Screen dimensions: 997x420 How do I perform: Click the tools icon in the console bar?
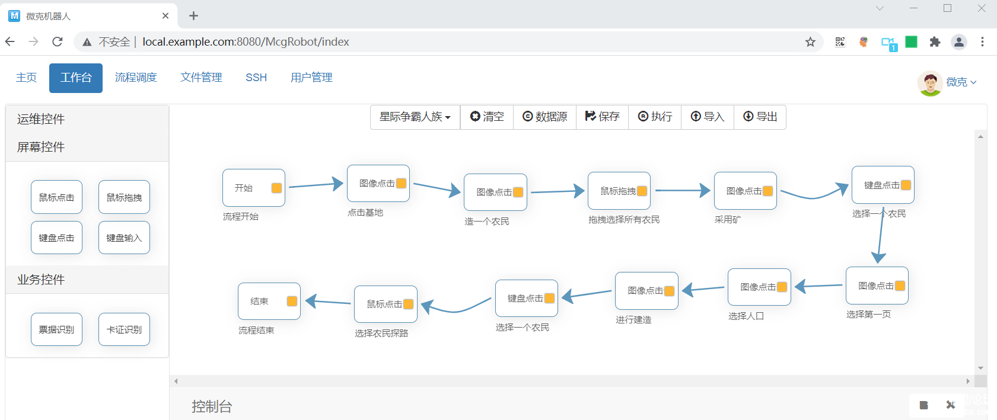tap(951, 405)
